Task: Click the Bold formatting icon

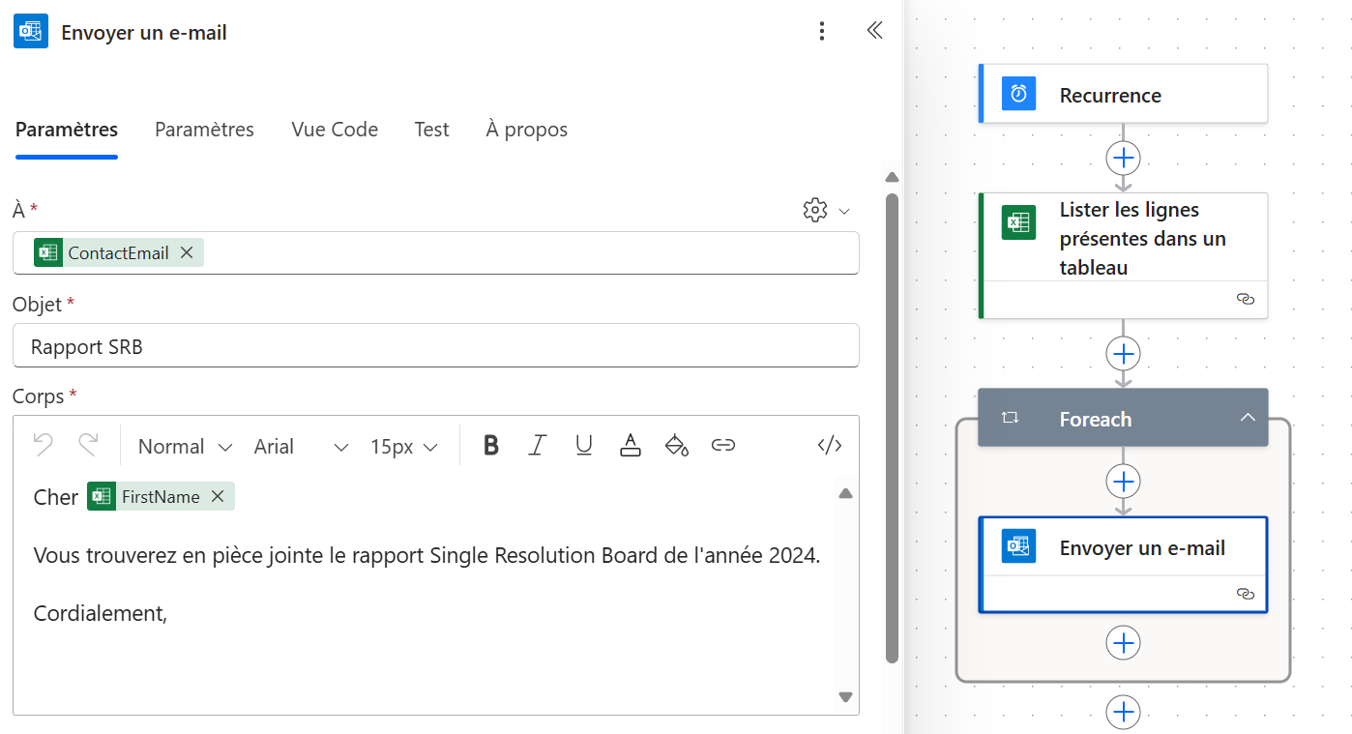Action: click(491, 445)
